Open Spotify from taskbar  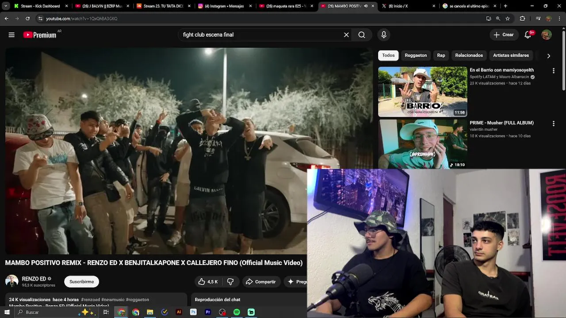click(237, 312)
